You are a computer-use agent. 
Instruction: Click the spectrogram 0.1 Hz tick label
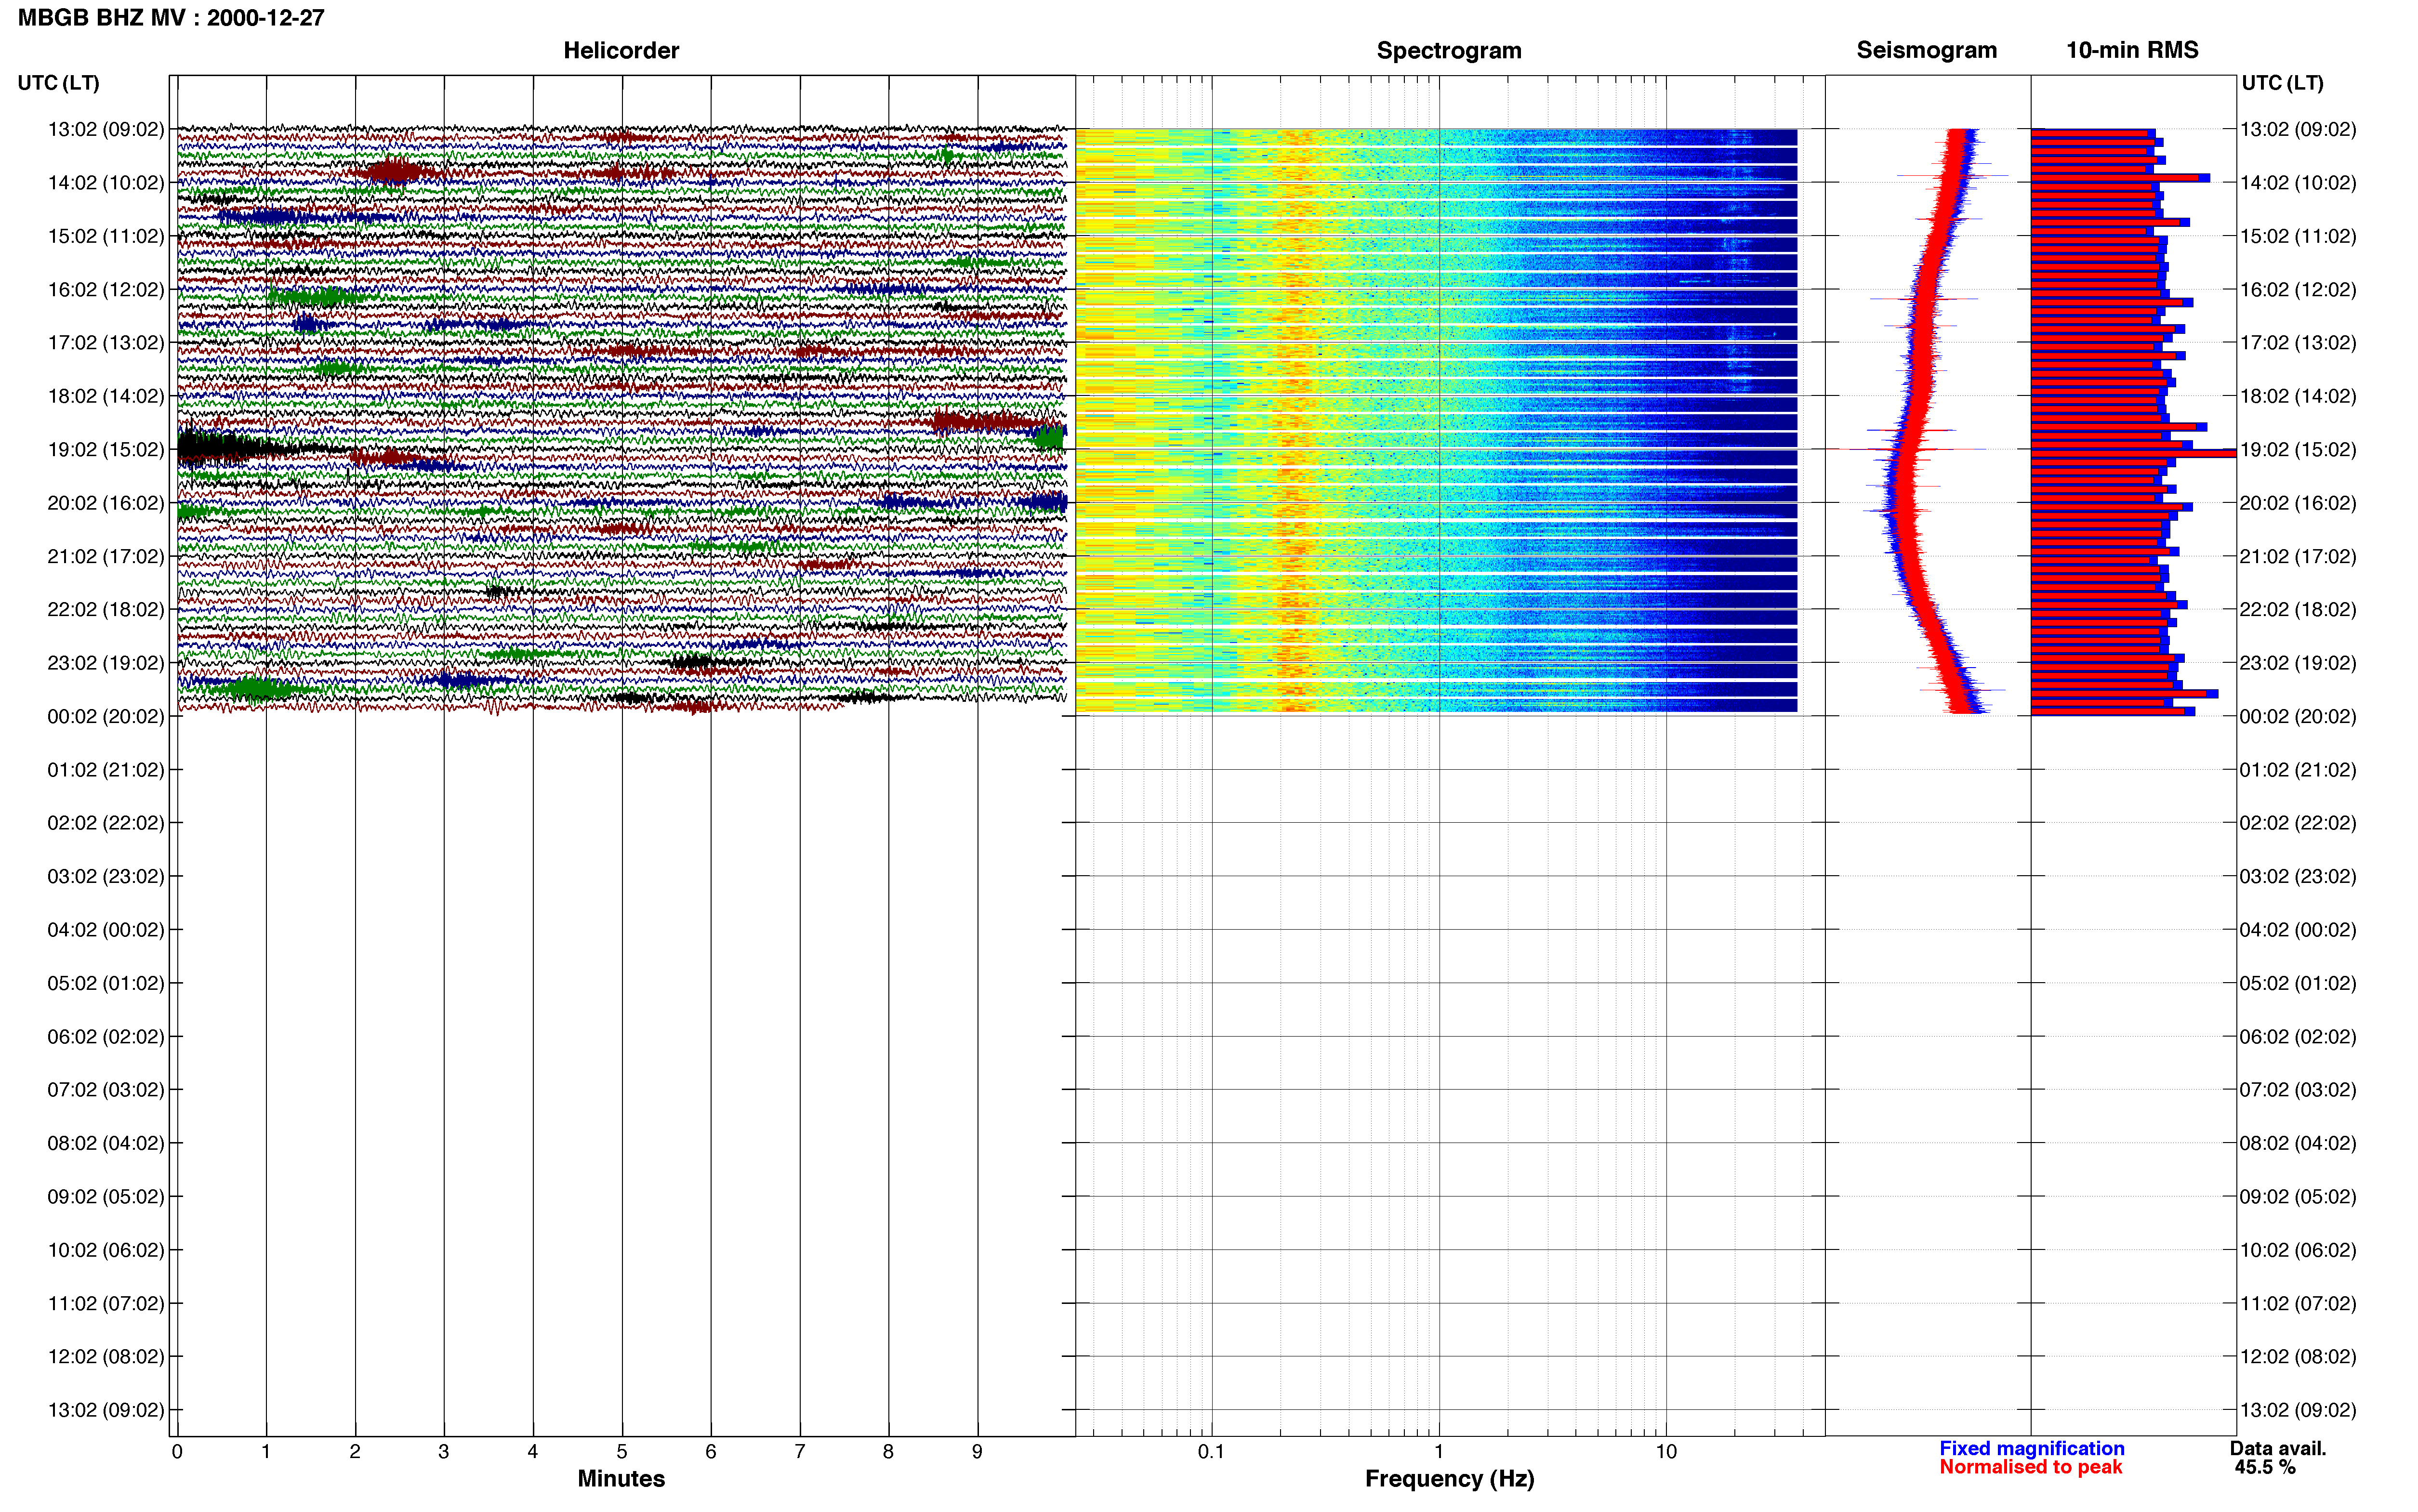(x=1211, y=1451)
